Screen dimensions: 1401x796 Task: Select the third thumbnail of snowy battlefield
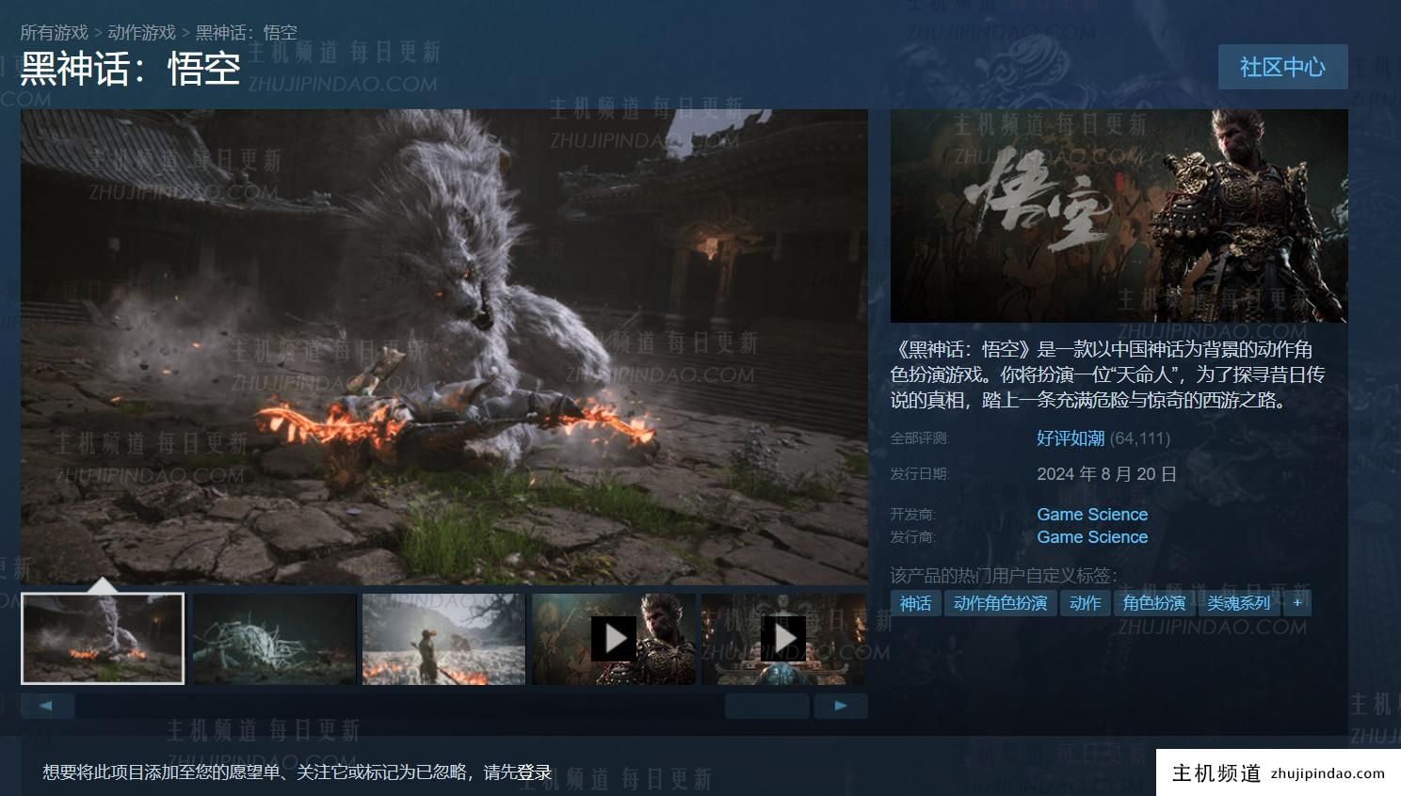pyautogui.click(x=443, y=639)
